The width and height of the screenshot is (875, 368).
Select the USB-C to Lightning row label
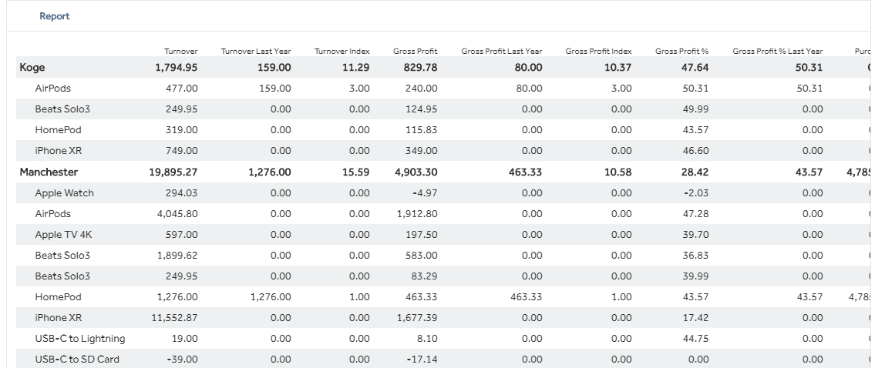pyautogui.click(x=80, y=339)
